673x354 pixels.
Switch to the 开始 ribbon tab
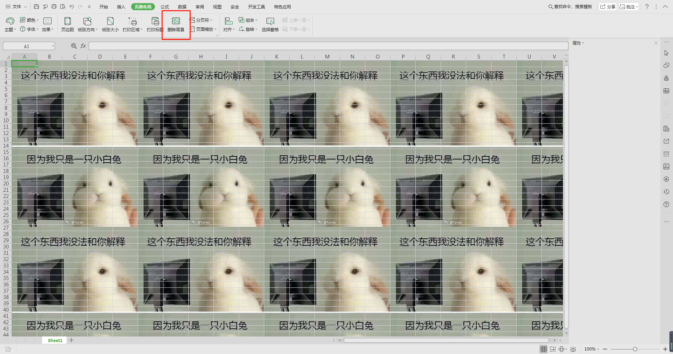click(x=103, y=7)
